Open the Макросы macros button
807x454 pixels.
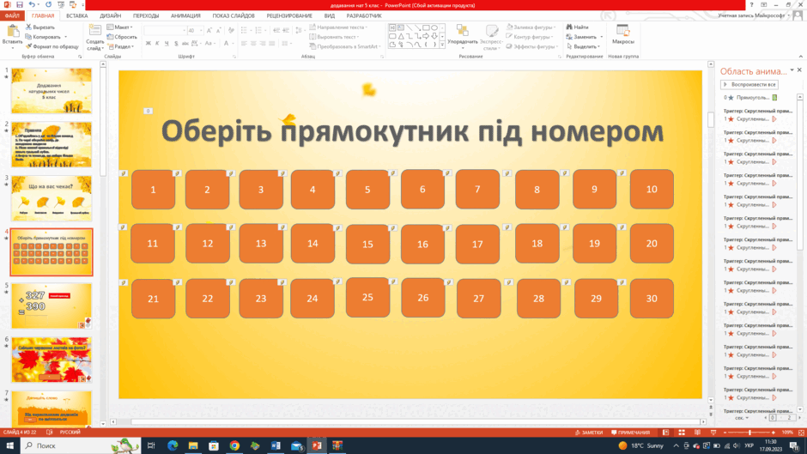tap(622, 35)
